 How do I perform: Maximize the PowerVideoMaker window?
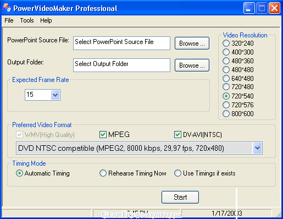point(262,8)
